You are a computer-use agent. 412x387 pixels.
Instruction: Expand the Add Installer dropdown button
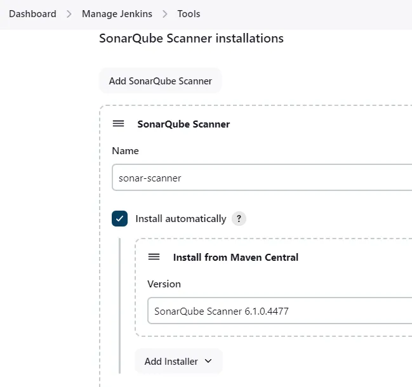click(178, 361)
